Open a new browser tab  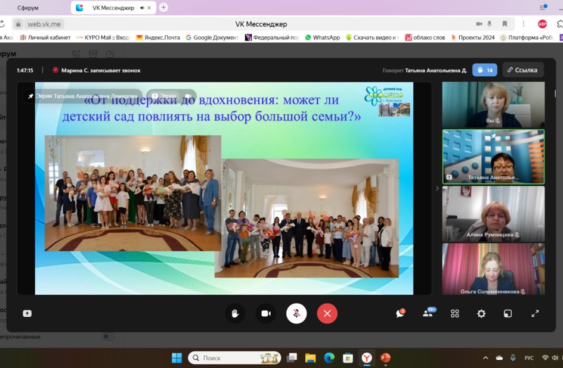163,7
